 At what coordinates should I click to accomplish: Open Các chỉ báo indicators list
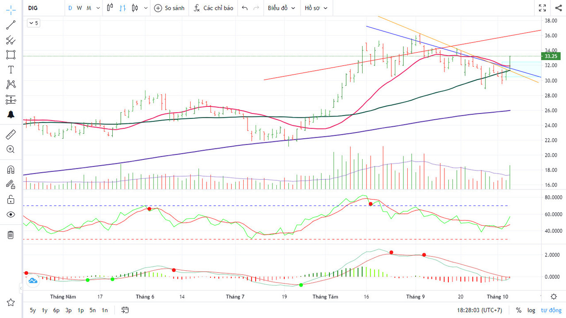tap(213, 8)
